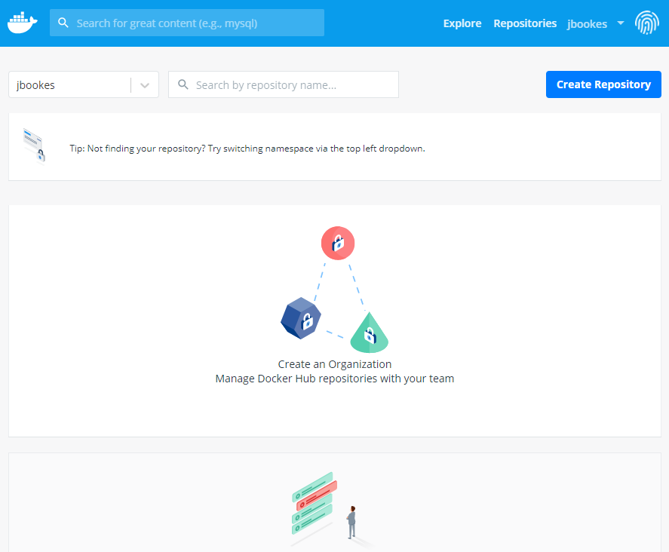
Task: Focus the 'Search by repository name' field
Action: 284,84
